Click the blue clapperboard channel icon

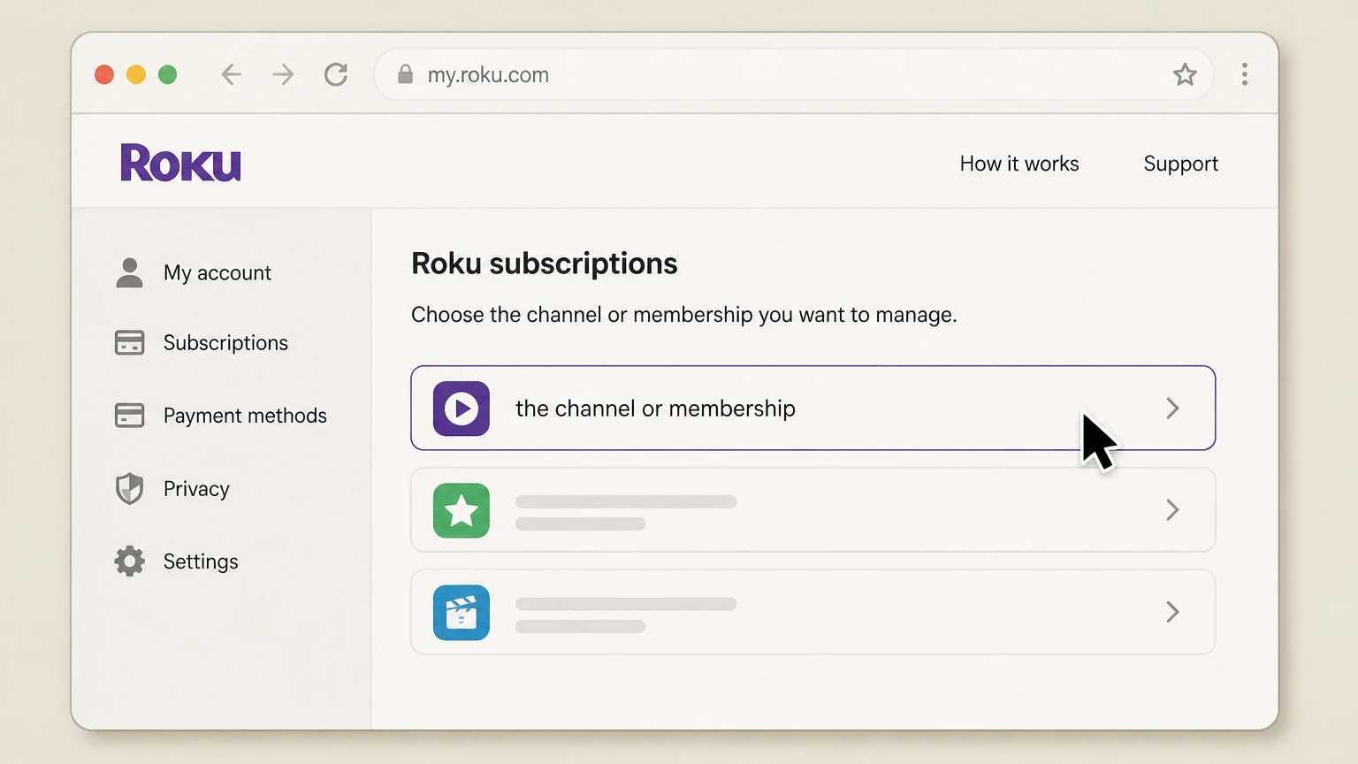(462, 612)
